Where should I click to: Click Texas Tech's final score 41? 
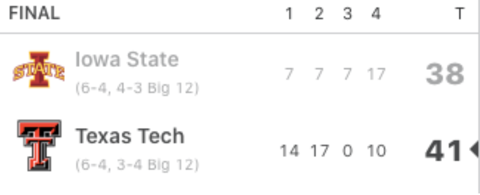[443, 151]
